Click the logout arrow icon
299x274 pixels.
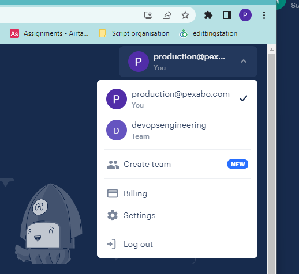(x=111, y=244)
